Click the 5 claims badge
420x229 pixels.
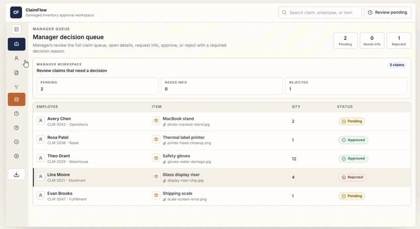397,65
